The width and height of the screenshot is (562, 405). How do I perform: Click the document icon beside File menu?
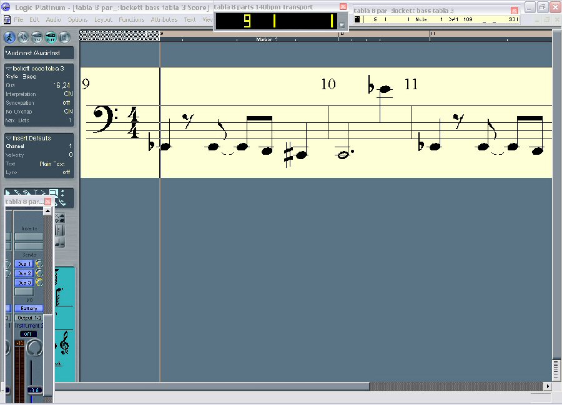pos(7,19)
